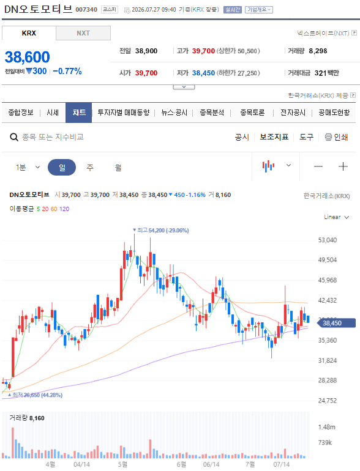Click the current price 38,600
The height and width of the screenshot is (471, 360).
click(27, 57)
